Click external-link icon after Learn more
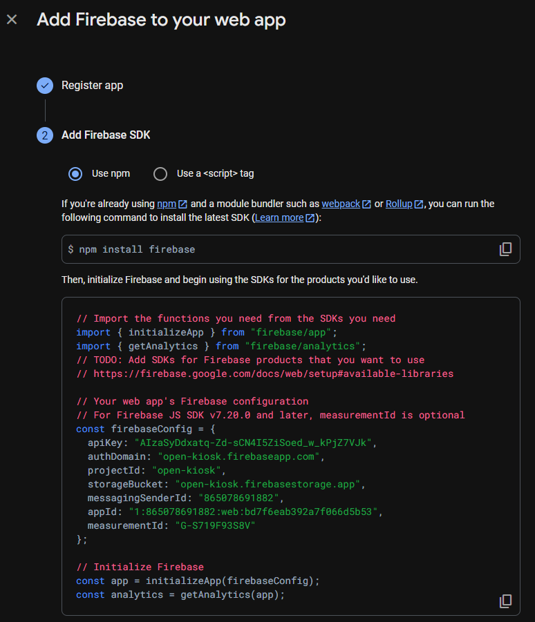The height and width of the screenshot is (622, 535). (310, 218)
